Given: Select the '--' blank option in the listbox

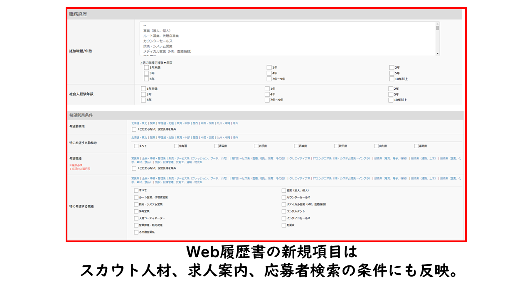Looking at the screenshot, I should (x=145, y=25).
